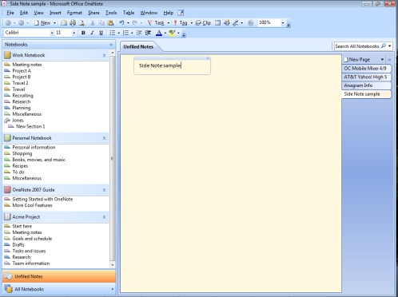Click the Back navigation arrow
This screenshot has width=398, height=297.
(x=8, y=23)
